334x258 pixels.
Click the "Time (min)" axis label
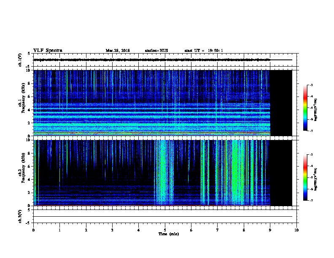click(169, 234)
